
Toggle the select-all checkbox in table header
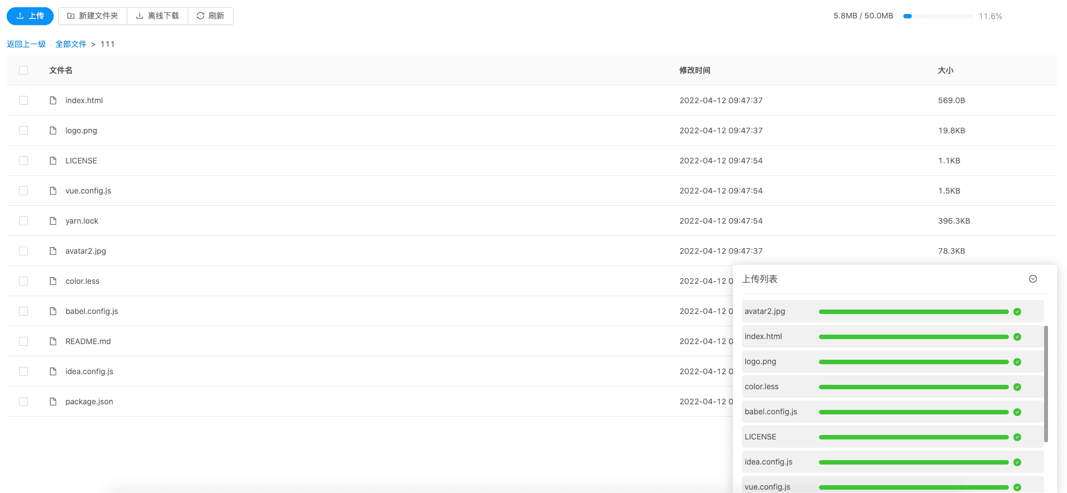point(23,70)
